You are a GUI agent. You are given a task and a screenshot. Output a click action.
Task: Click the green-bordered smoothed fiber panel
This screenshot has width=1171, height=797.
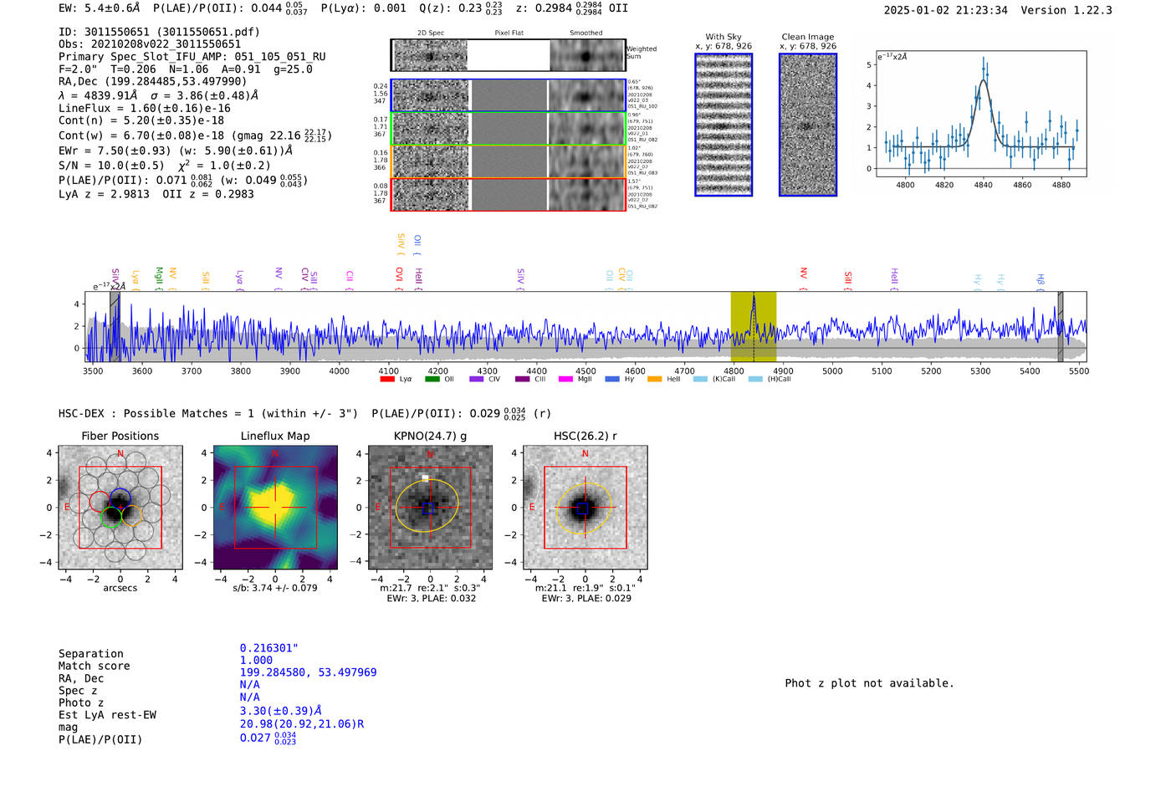coord(586,129)
